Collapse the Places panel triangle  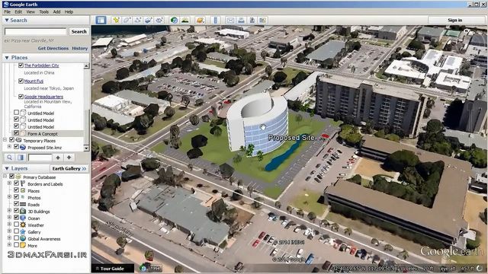[x=7, y=58]
